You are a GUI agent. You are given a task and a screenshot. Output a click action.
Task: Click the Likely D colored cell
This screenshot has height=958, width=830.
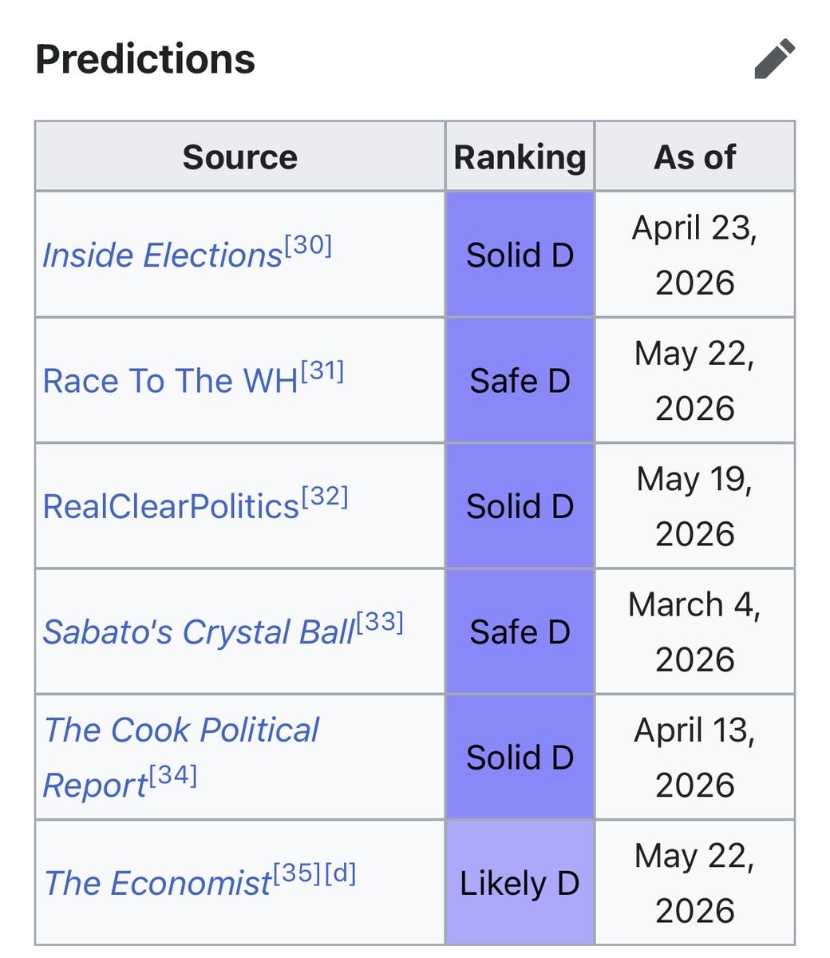point(520,883)
